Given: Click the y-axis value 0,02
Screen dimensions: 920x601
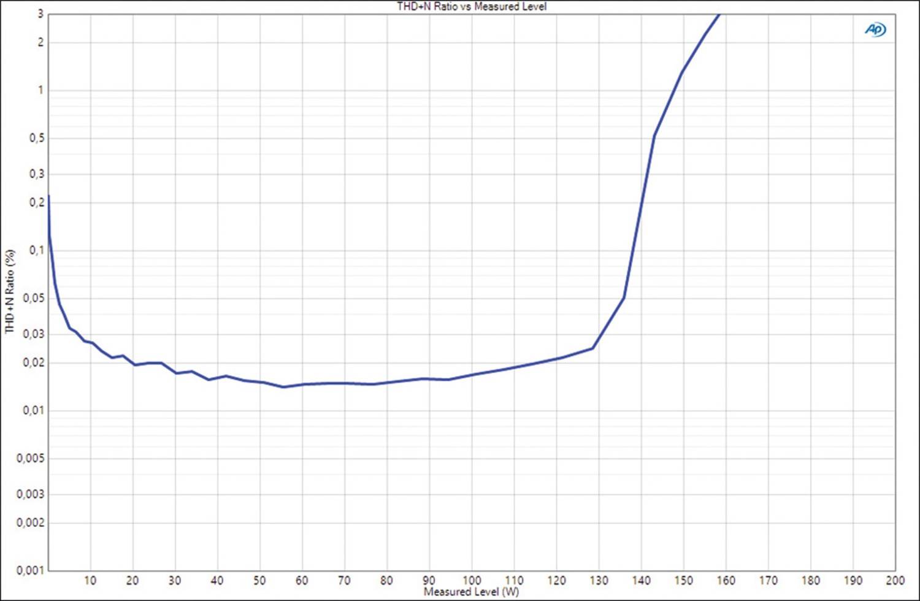Looking at the screenshot, I should coord(34,362).
